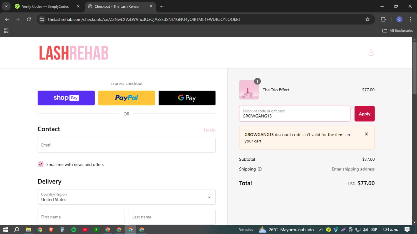Image resolution: width=417 pixels, height=234 pixels.
Task: Open Spotify from the taskbar
Action: 74,230
